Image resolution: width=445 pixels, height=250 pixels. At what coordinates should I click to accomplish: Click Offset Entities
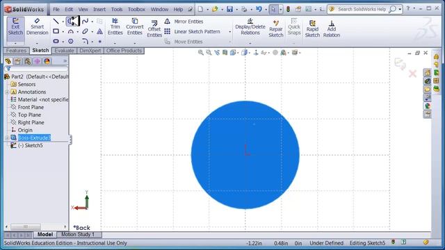click(154, 29)
